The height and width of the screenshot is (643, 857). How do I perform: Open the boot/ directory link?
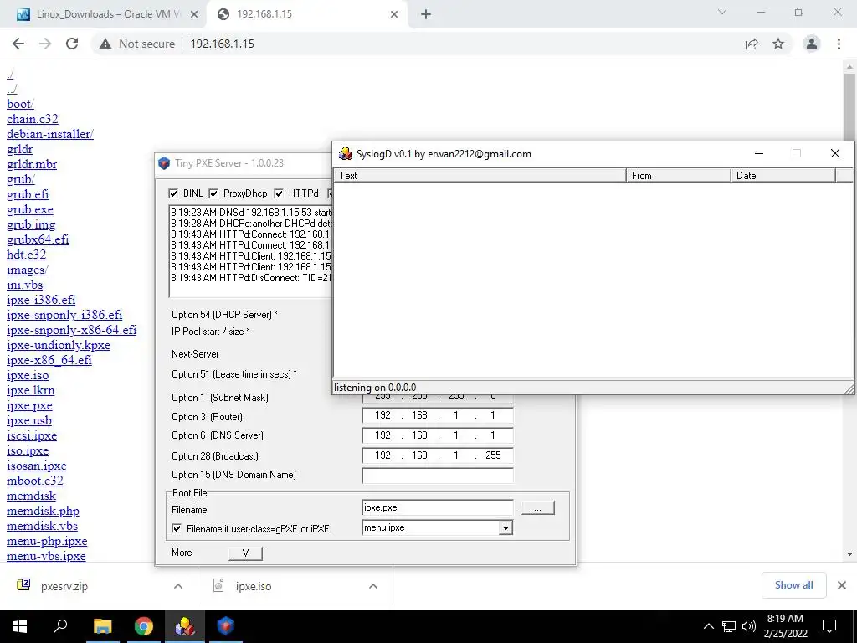click(20, 104)
